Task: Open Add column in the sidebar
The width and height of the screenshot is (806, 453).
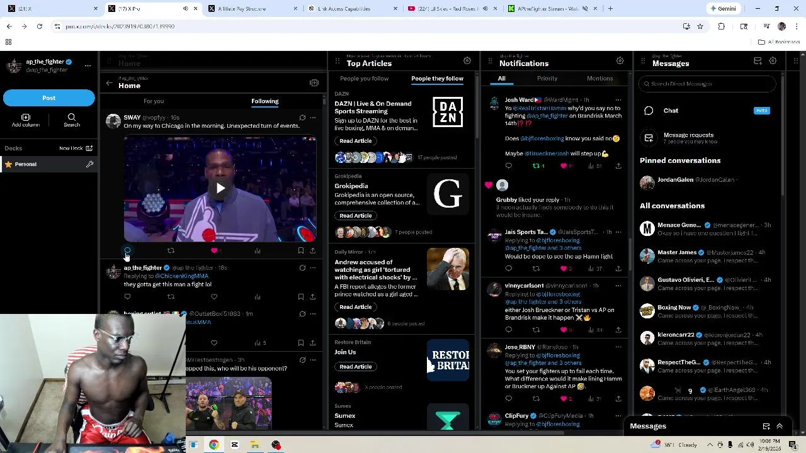Action: pyautogui.click(x=26, y=121)
